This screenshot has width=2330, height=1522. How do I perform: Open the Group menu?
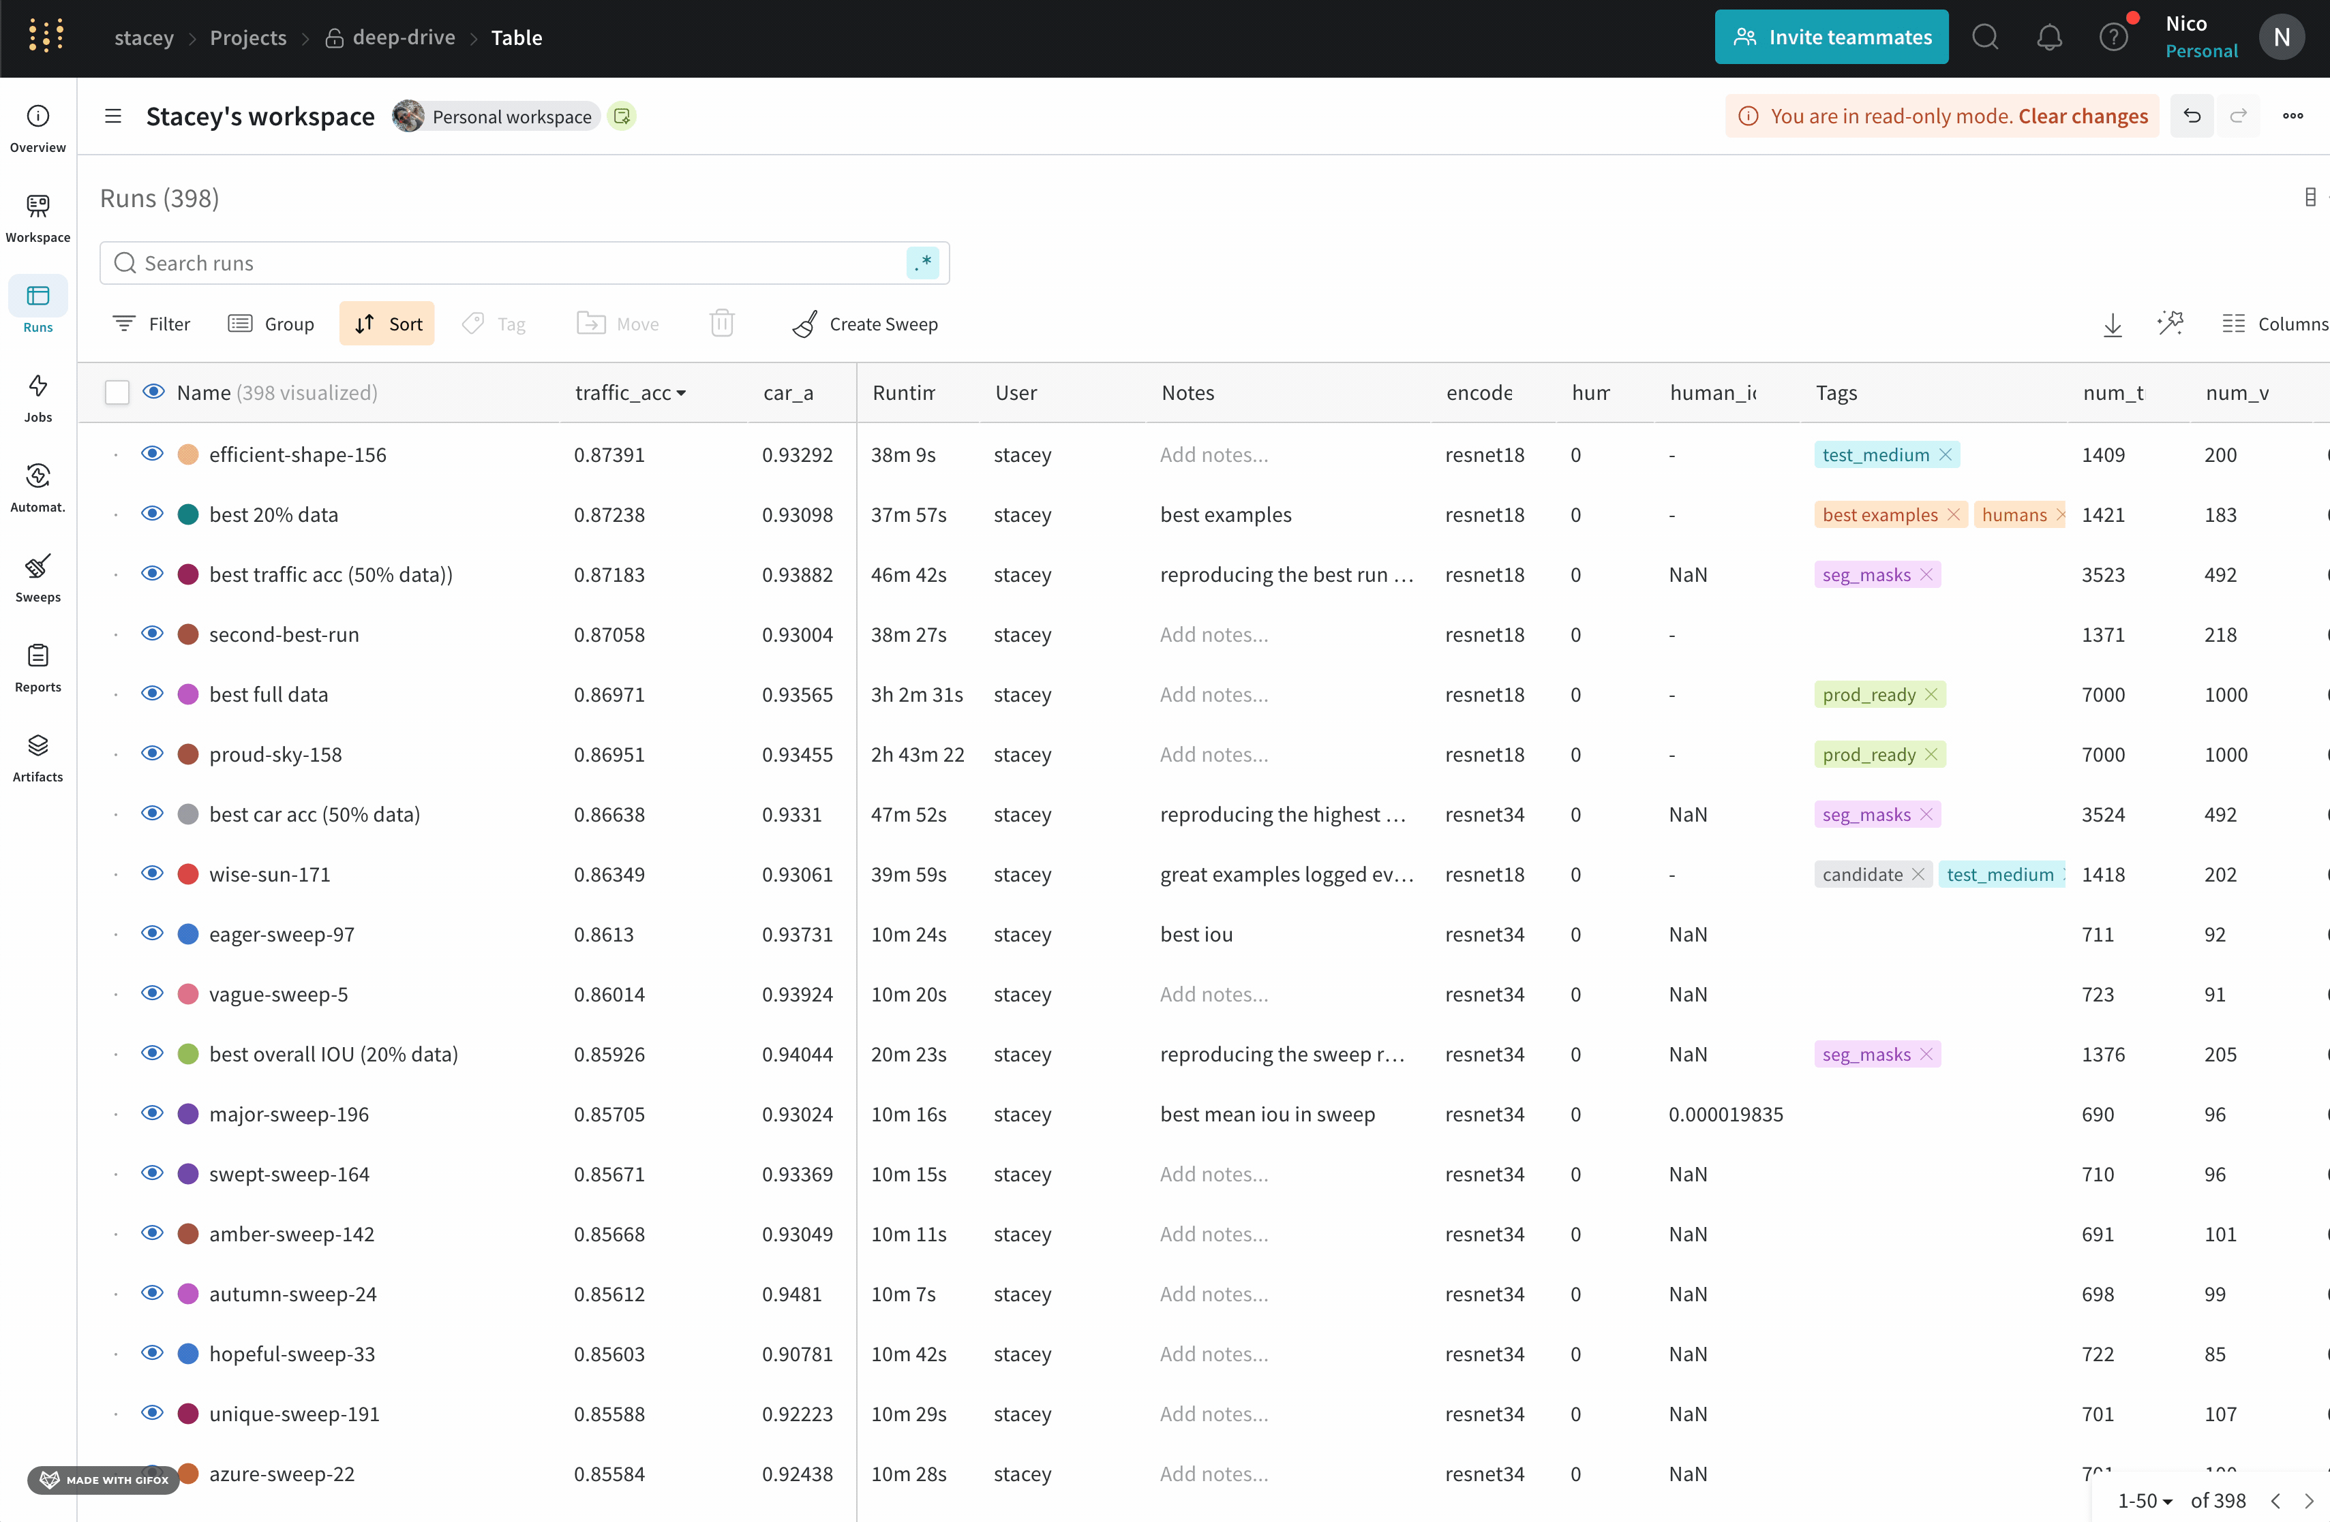coord(271,324)
